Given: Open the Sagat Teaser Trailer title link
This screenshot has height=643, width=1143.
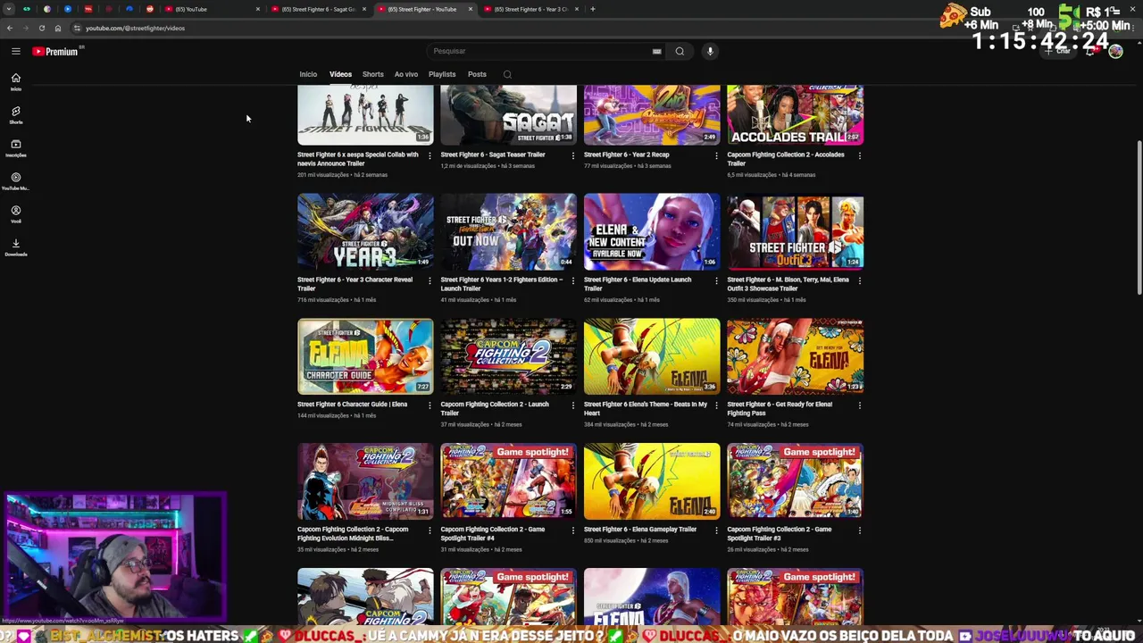Looking at the screenshot, I should click(493, 154).
